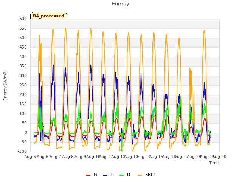Click the -50 y-axis tick value
Image resolution: width=242 pixels, height=182 pixels.
pyautogui.click(x=23, y=142)
